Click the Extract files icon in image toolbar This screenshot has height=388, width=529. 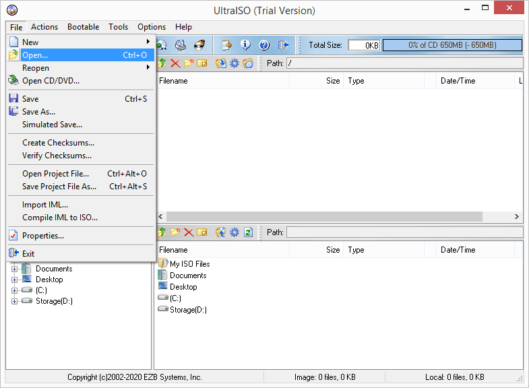pos(221,63)
